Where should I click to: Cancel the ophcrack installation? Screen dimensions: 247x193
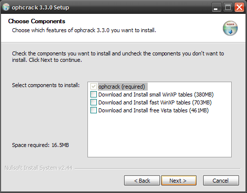click(x=221, y=181)
